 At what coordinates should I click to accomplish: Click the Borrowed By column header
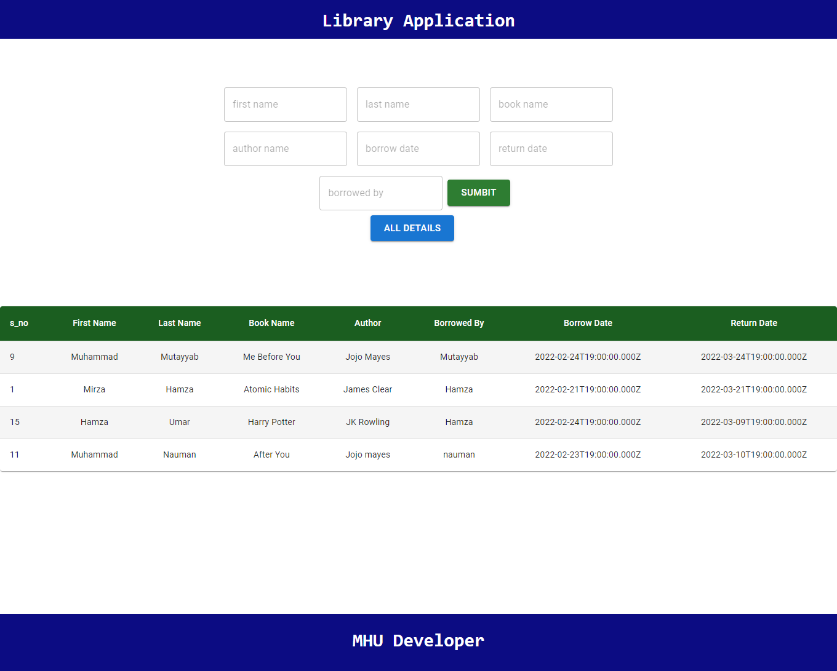tap(459, 323)
